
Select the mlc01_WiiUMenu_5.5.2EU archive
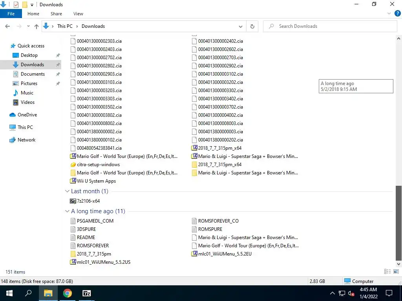222,254
